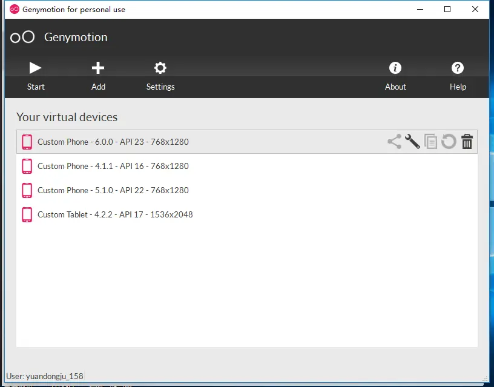The width and height of the screenshot is (494, 387).
Task: Click the Custom Tablet 4.2.2 device icon
Action: [27, 214]
